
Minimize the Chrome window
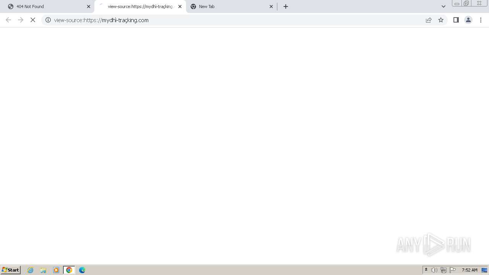point(457,3)
